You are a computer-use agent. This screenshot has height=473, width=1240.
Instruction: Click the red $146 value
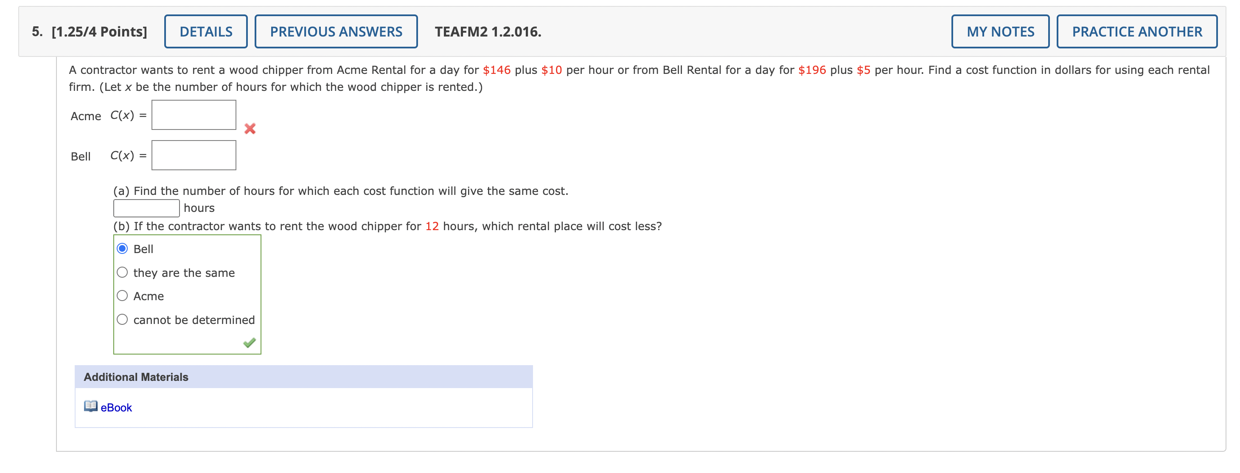click(x=496, y=70)
